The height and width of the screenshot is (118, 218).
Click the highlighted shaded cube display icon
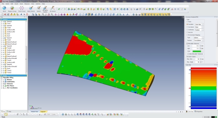(x=89, y=14)
